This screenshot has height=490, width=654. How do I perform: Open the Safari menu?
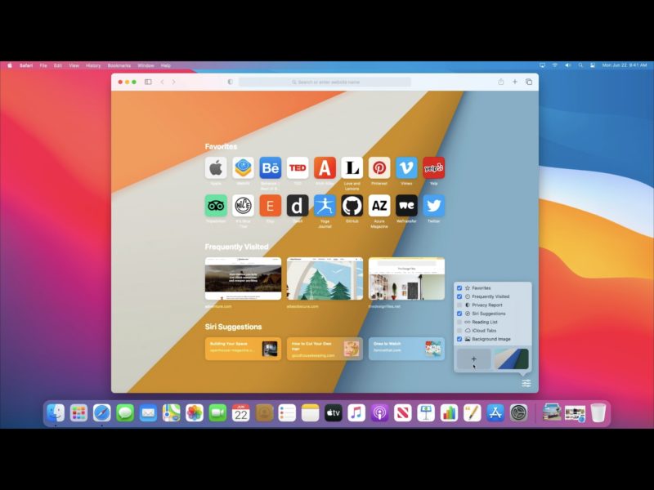click(x=26, y=65)
